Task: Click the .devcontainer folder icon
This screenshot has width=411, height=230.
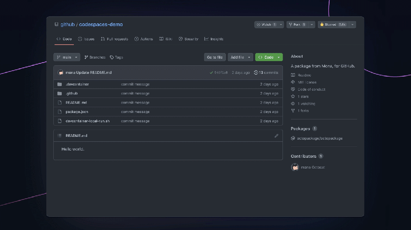Action: [60, 84]
